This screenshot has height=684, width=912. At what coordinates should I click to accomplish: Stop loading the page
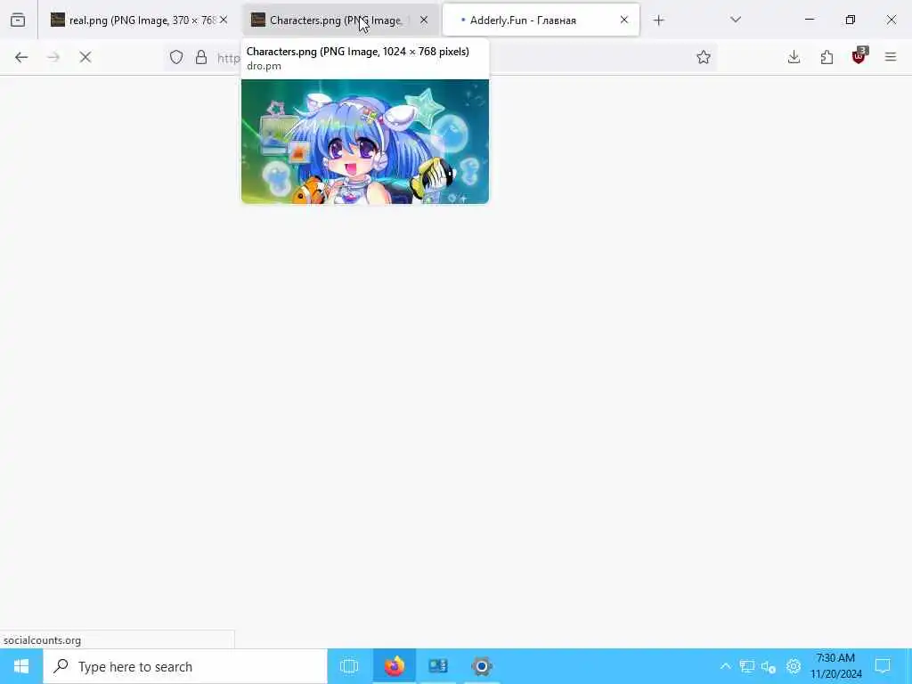click(85, 58)
